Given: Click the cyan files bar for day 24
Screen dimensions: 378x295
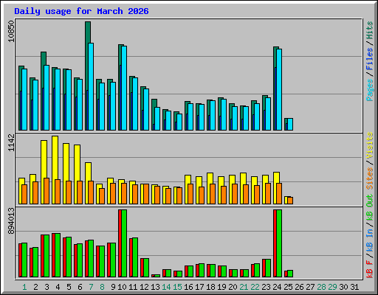Looking at the screenshot, I should (x=279, y=89).
